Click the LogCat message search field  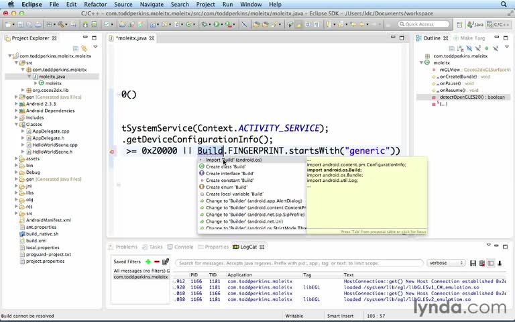pos(299,263)
